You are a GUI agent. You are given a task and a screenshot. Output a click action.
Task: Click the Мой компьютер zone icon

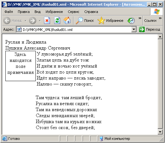point(101,139)
